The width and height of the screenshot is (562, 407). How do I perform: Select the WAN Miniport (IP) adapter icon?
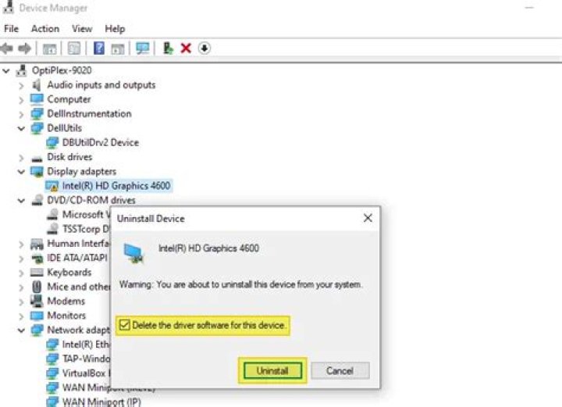coord(52,402)
